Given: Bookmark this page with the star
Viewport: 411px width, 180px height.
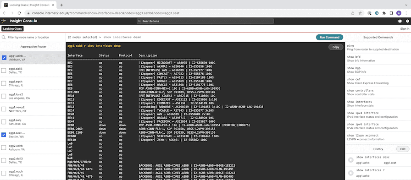Looking at the screenshot, I should click(360, 13).
